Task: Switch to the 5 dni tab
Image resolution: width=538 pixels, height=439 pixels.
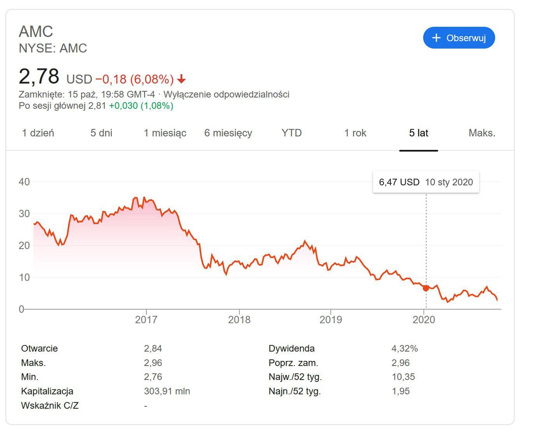Action: pyautogui.click(x=101, y=133)
